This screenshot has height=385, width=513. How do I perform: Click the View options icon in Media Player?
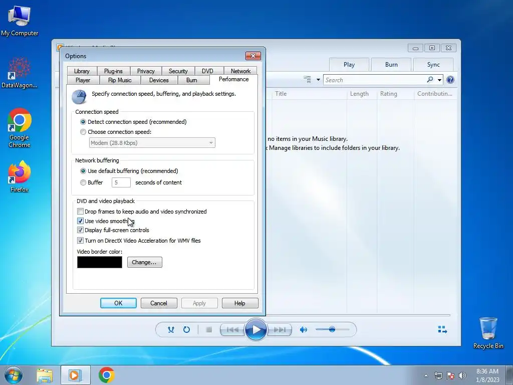[307, 80]
